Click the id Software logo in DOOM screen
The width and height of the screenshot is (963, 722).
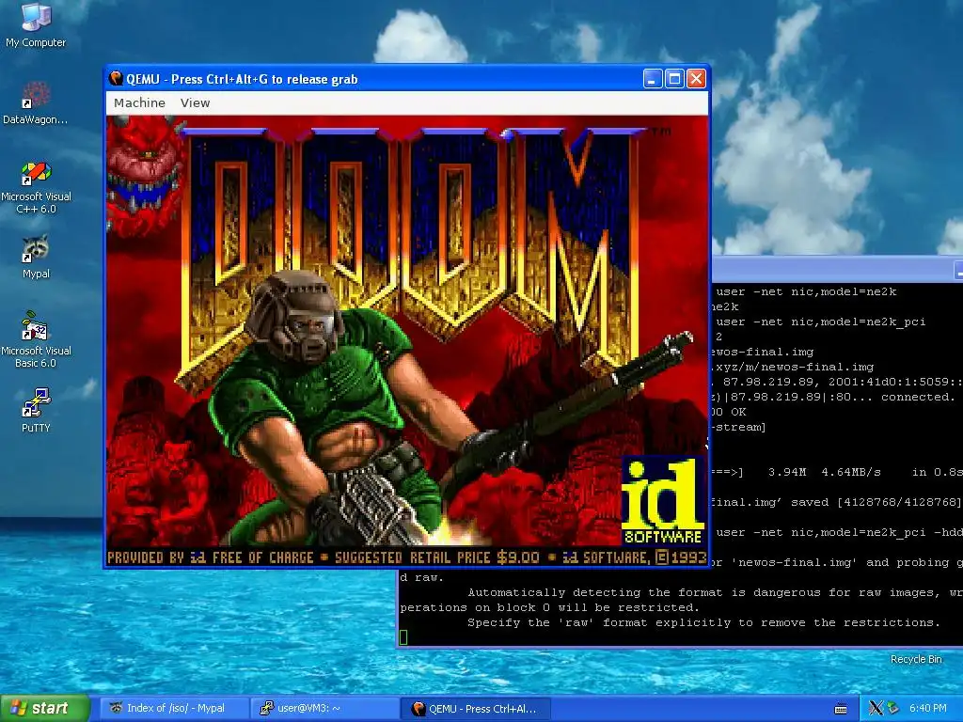(663, 502)
